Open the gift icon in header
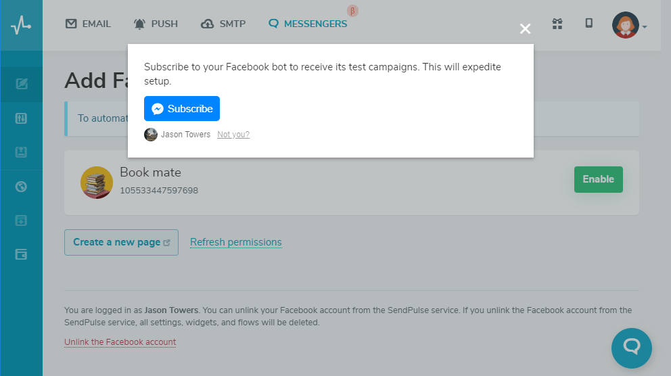The width and height of the screenshot is (671, 376). coord(557,24)
